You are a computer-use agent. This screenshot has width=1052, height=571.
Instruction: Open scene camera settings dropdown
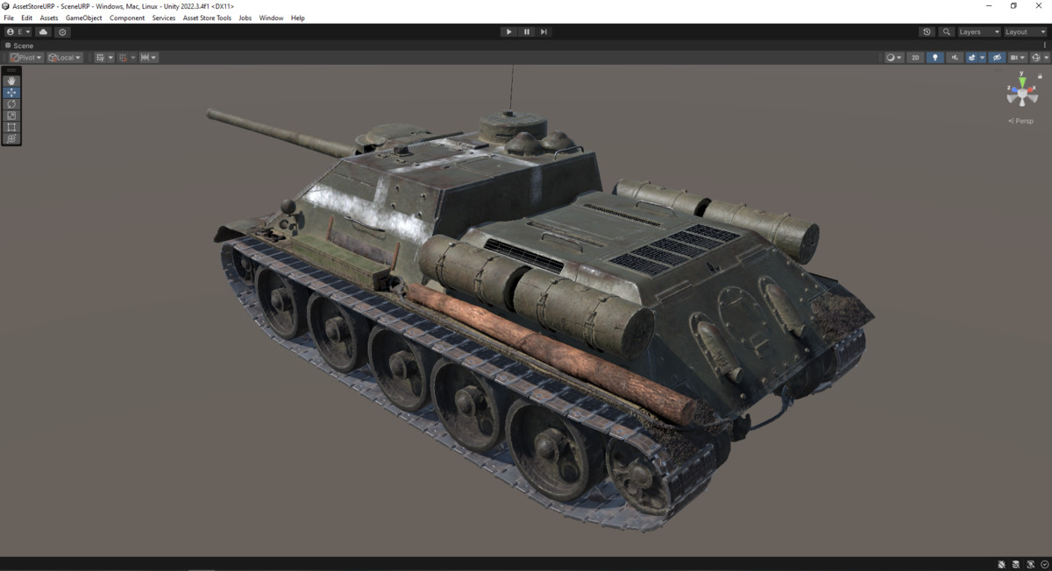coord(1018,58)
